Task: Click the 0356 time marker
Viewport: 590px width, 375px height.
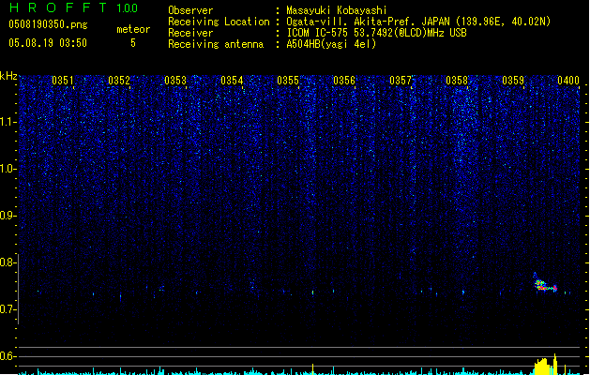Action: 344,81
